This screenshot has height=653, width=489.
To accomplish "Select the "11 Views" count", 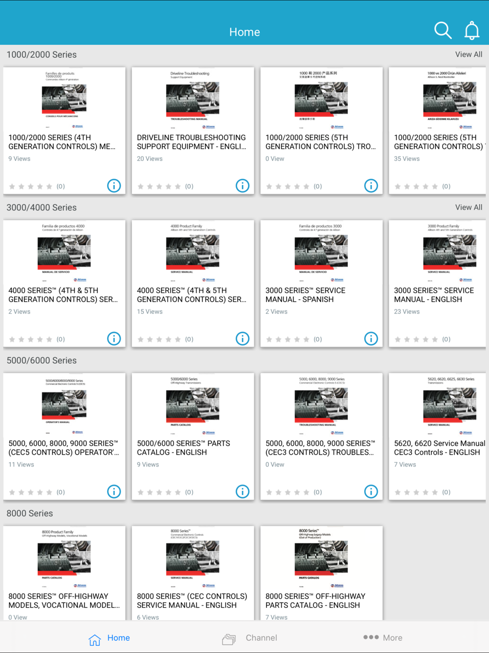I will pyautogui.click(x=21, y=465).
